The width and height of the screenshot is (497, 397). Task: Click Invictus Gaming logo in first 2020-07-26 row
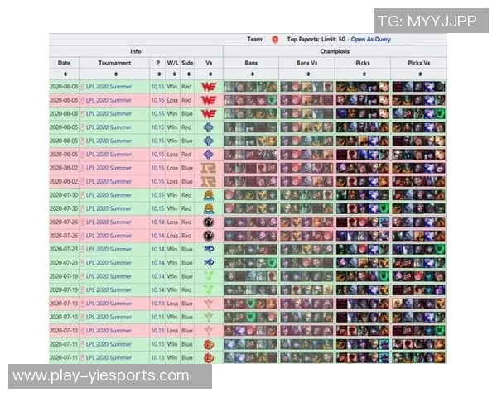[209, 222]
